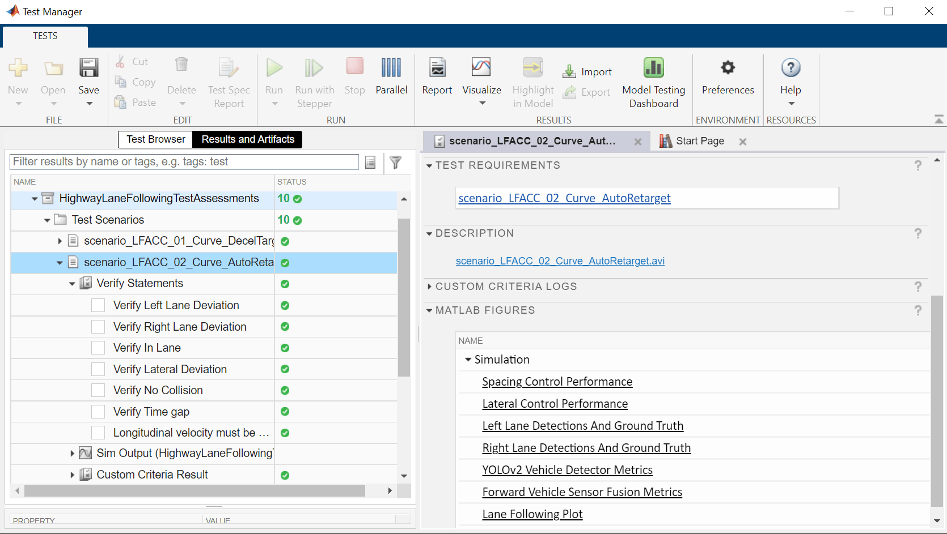Open the scenario_LFACC_02_Curve_AutoRetarget.avi link
The width and height of the screenshot is (947, 534).
point(560,261)
